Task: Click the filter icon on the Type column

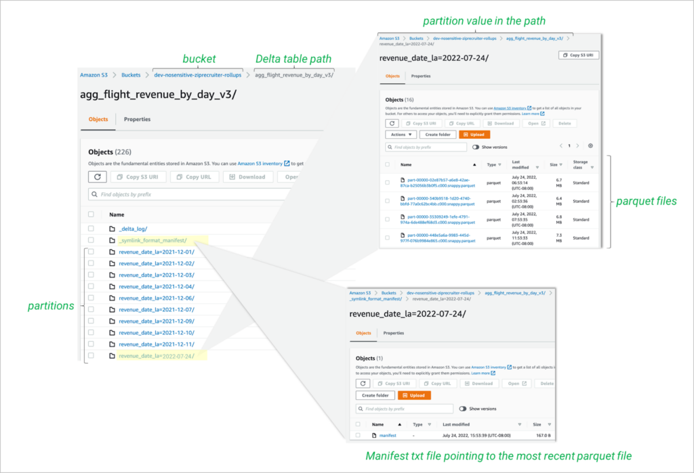Action: click(500, 164)
